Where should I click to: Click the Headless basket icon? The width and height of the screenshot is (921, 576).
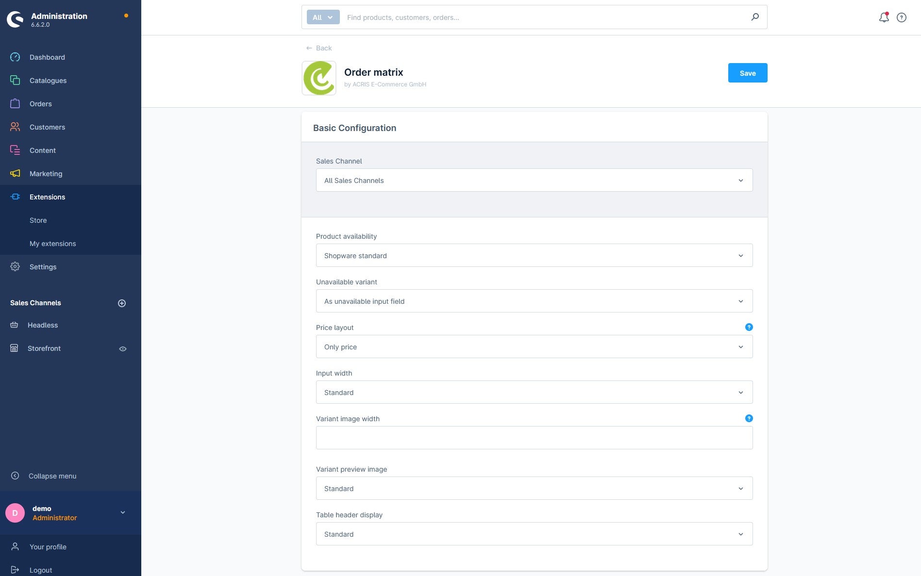14,325
